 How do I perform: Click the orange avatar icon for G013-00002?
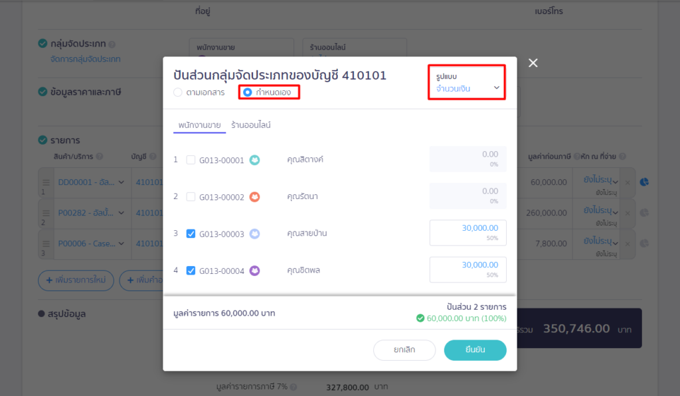coord(254,197)
